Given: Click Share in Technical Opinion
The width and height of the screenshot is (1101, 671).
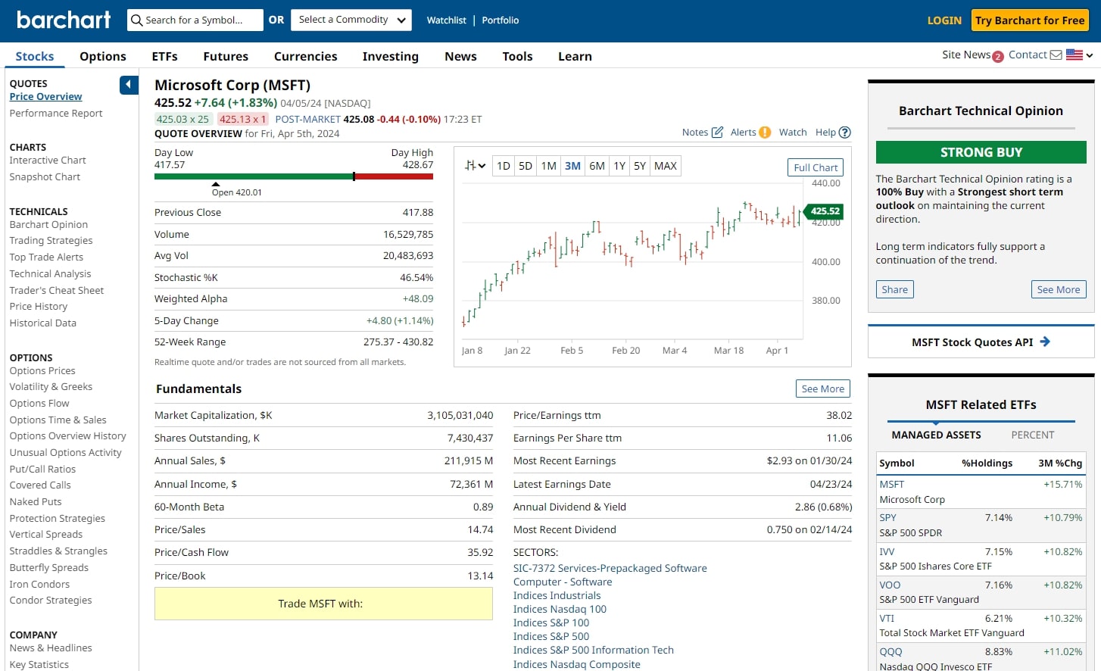Looking at the screenshot, I should click(x=894, y=289).
